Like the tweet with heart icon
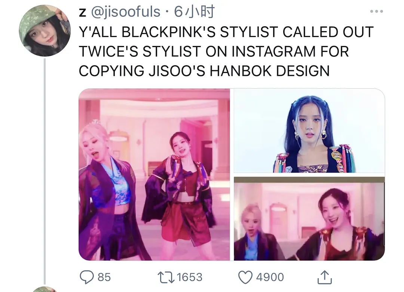Image resolution: width=404 pixels, height=292 pixels. [x=245, y=277]
